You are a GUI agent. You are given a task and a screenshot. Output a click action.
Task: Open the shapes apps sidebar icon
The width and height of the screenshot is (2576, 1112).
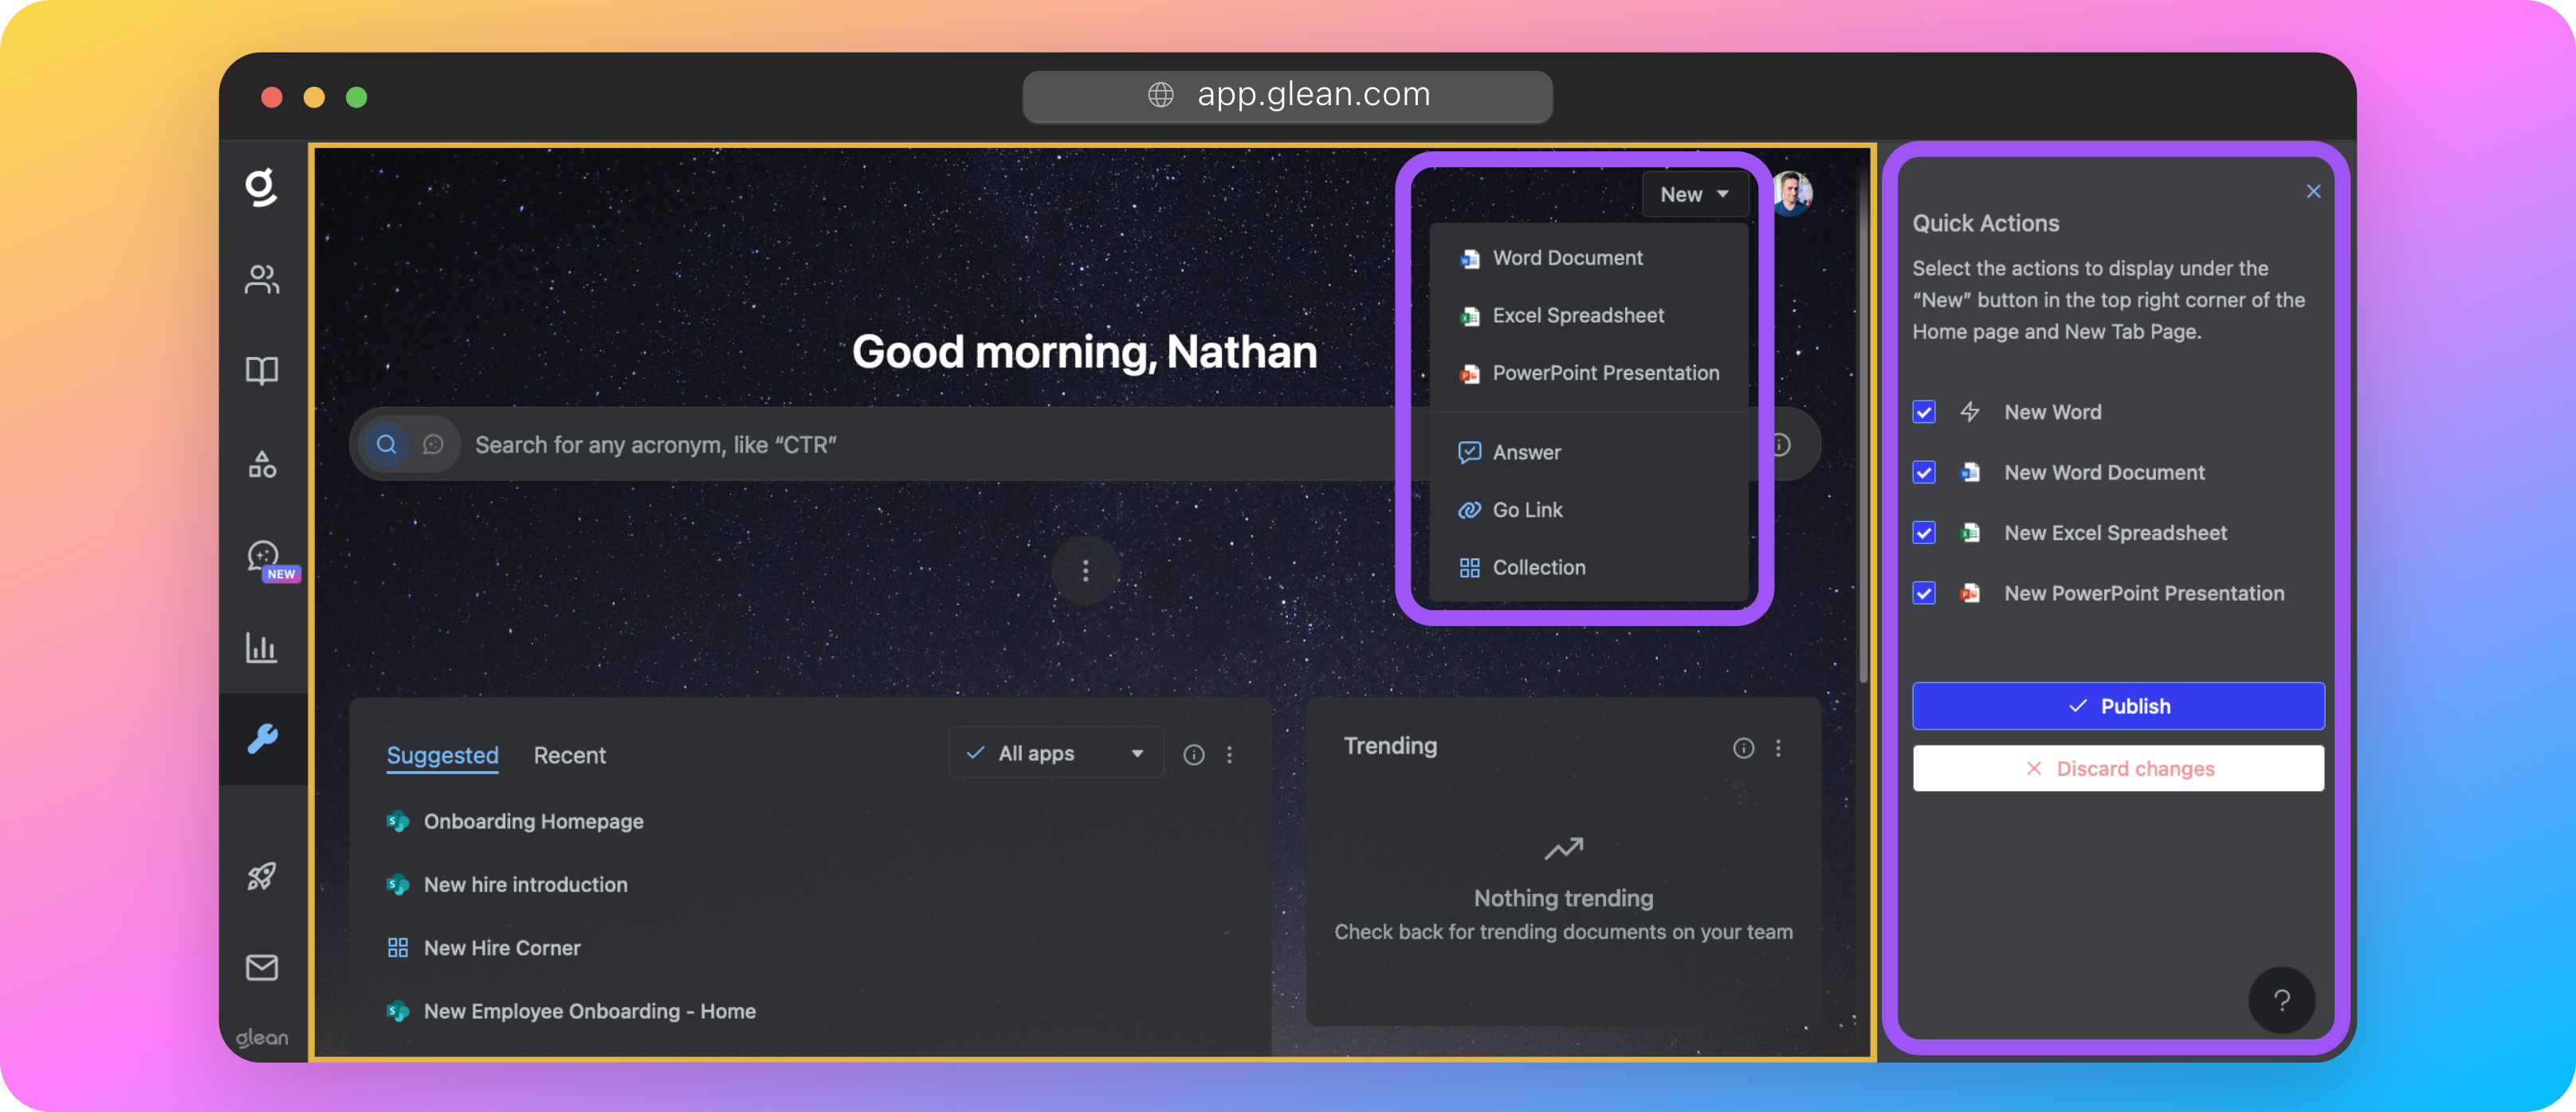pyautogui.click(x=261, y=464)
